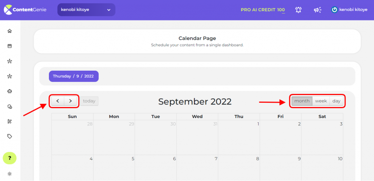Toggle the light/dark theme sun icon
This screenshot has height=181, width=374.
9,174
